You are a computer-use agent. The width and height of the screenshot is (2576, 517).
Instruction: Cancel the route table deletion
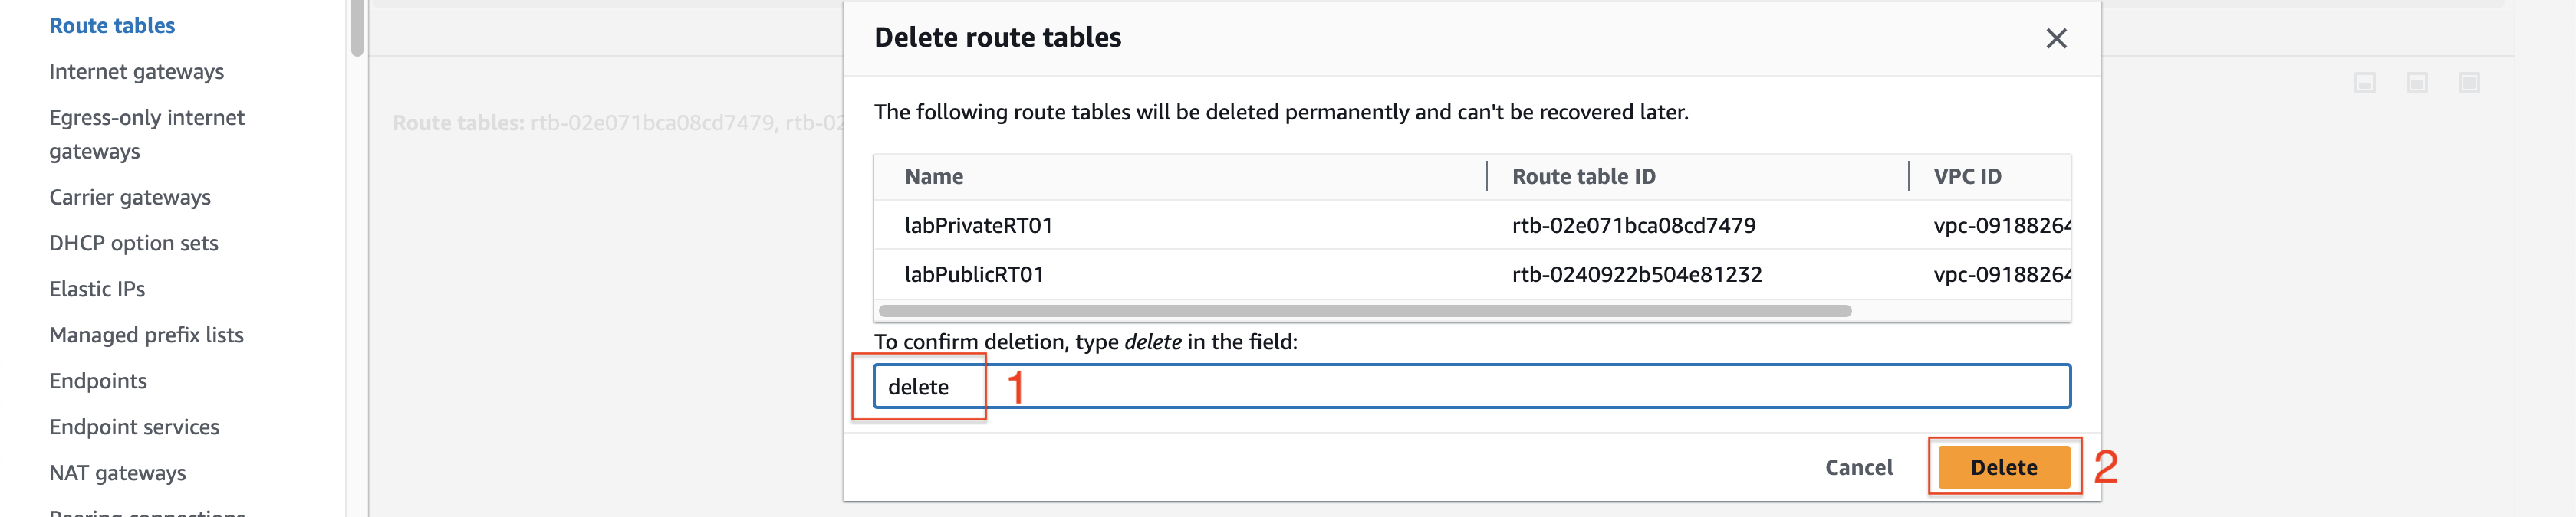click(x=1859, y=467)
